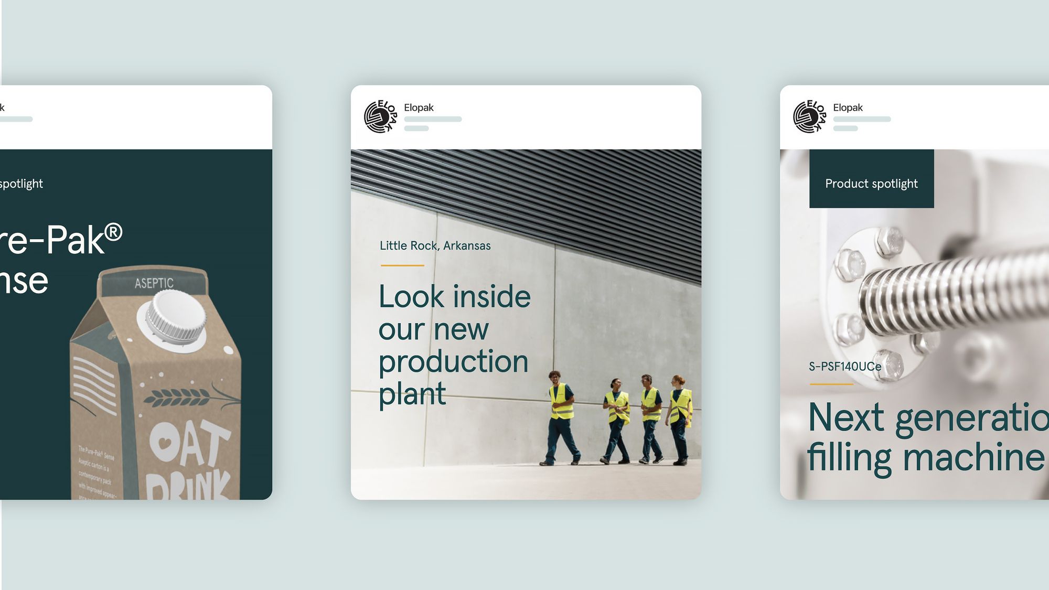Click the 'spotlight' text on the left card

click(x=21, y=184)
